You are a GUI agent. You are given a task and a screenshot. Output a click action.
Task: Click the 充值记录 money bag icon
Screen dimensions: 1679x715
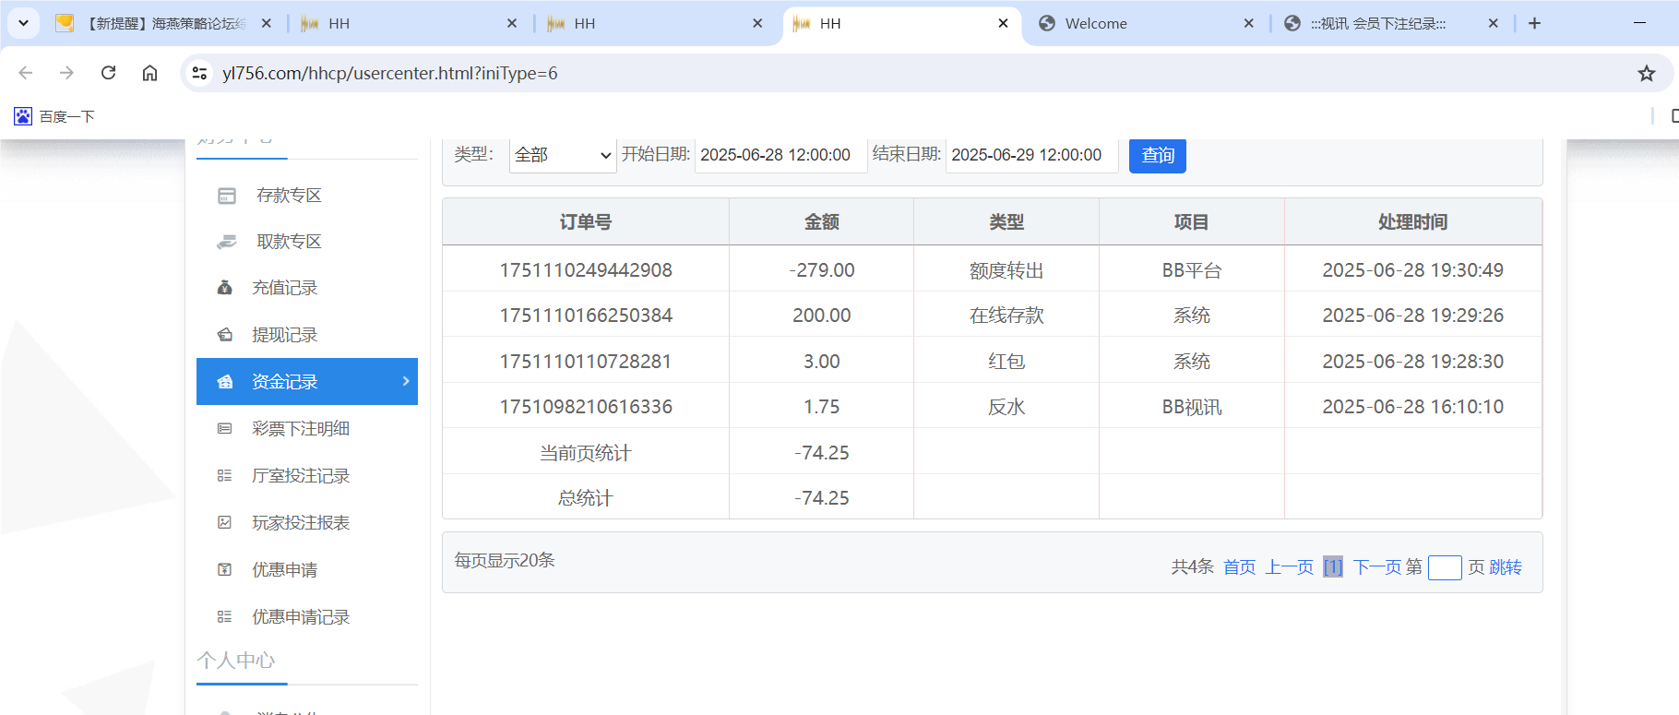coord(224,288)
